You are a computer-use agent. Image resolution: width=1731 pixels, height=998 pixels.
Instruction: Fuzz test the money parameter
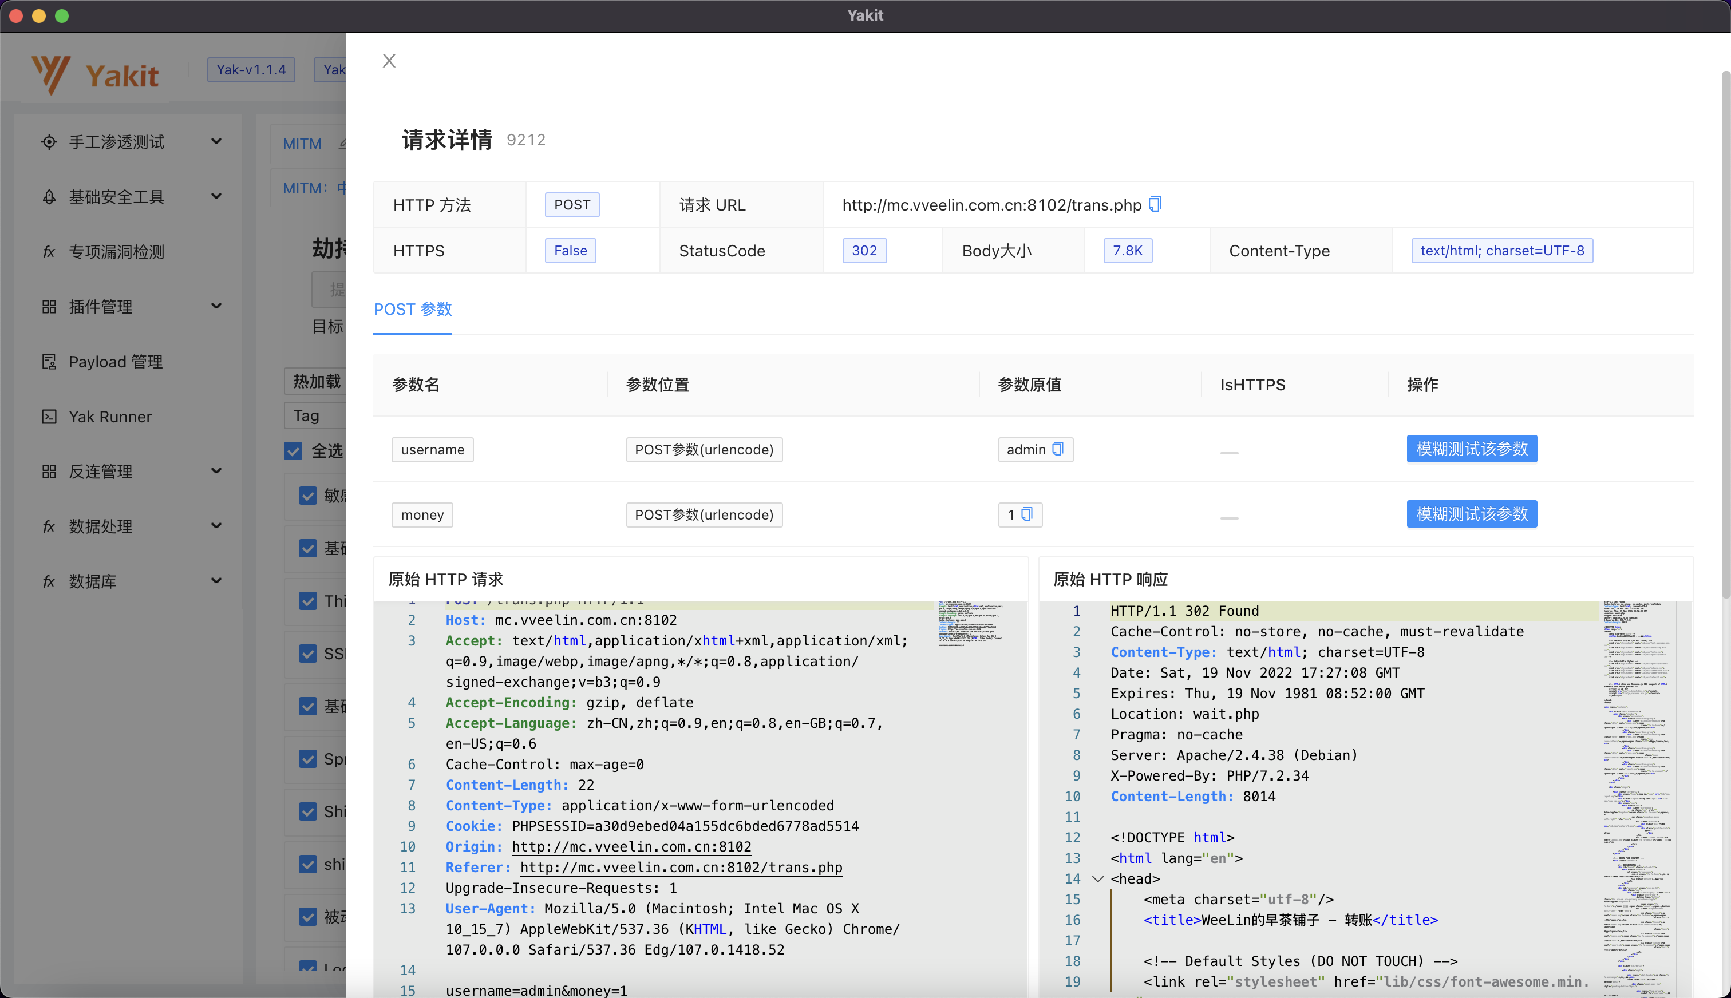point(1472,514)
